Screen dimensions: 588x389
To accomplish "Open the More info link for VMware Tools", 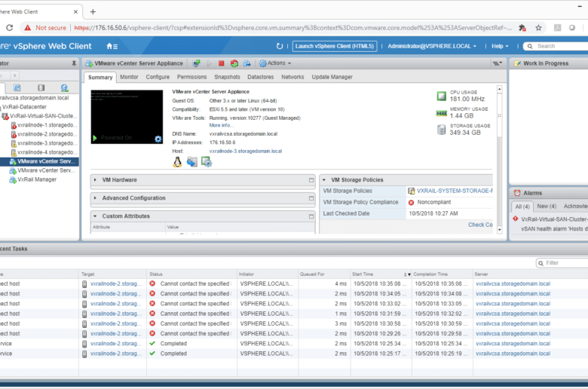I will tap(220, 125).
